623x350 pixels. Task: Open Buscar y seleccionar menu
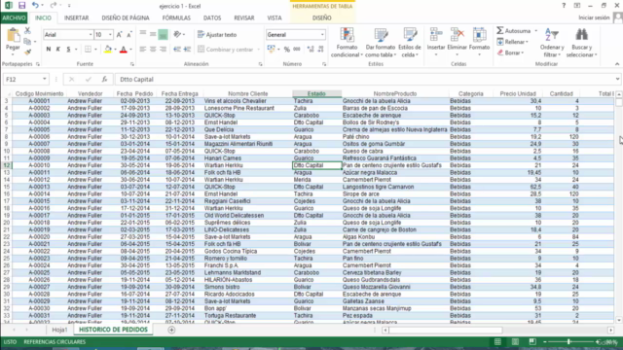coord(582,43)
